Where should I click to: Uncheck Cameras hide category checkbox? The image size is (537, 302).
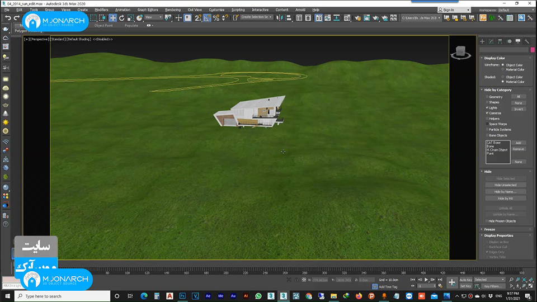click(x=487, y=113)
